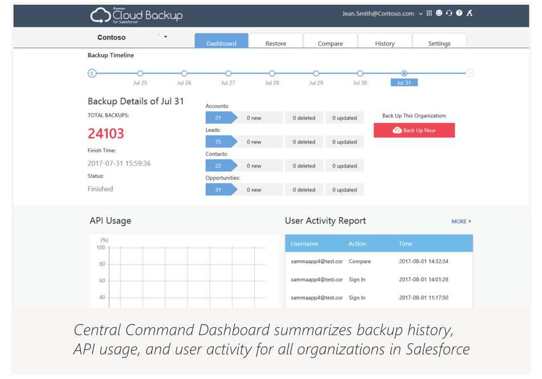
Task: Click the Accounts count 21 badge
Action: coord(221,118)
